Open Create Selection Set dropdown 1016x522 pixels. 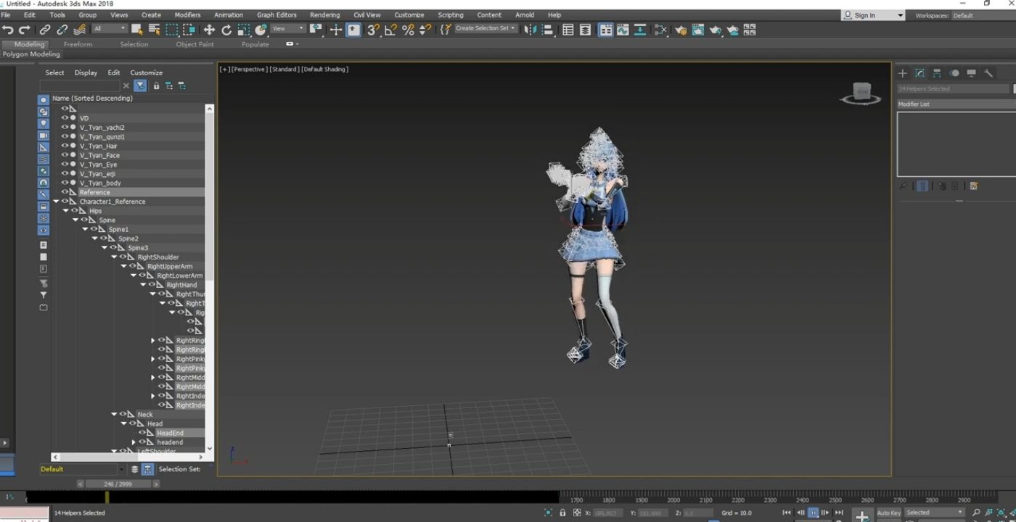(x=486, y=28)
